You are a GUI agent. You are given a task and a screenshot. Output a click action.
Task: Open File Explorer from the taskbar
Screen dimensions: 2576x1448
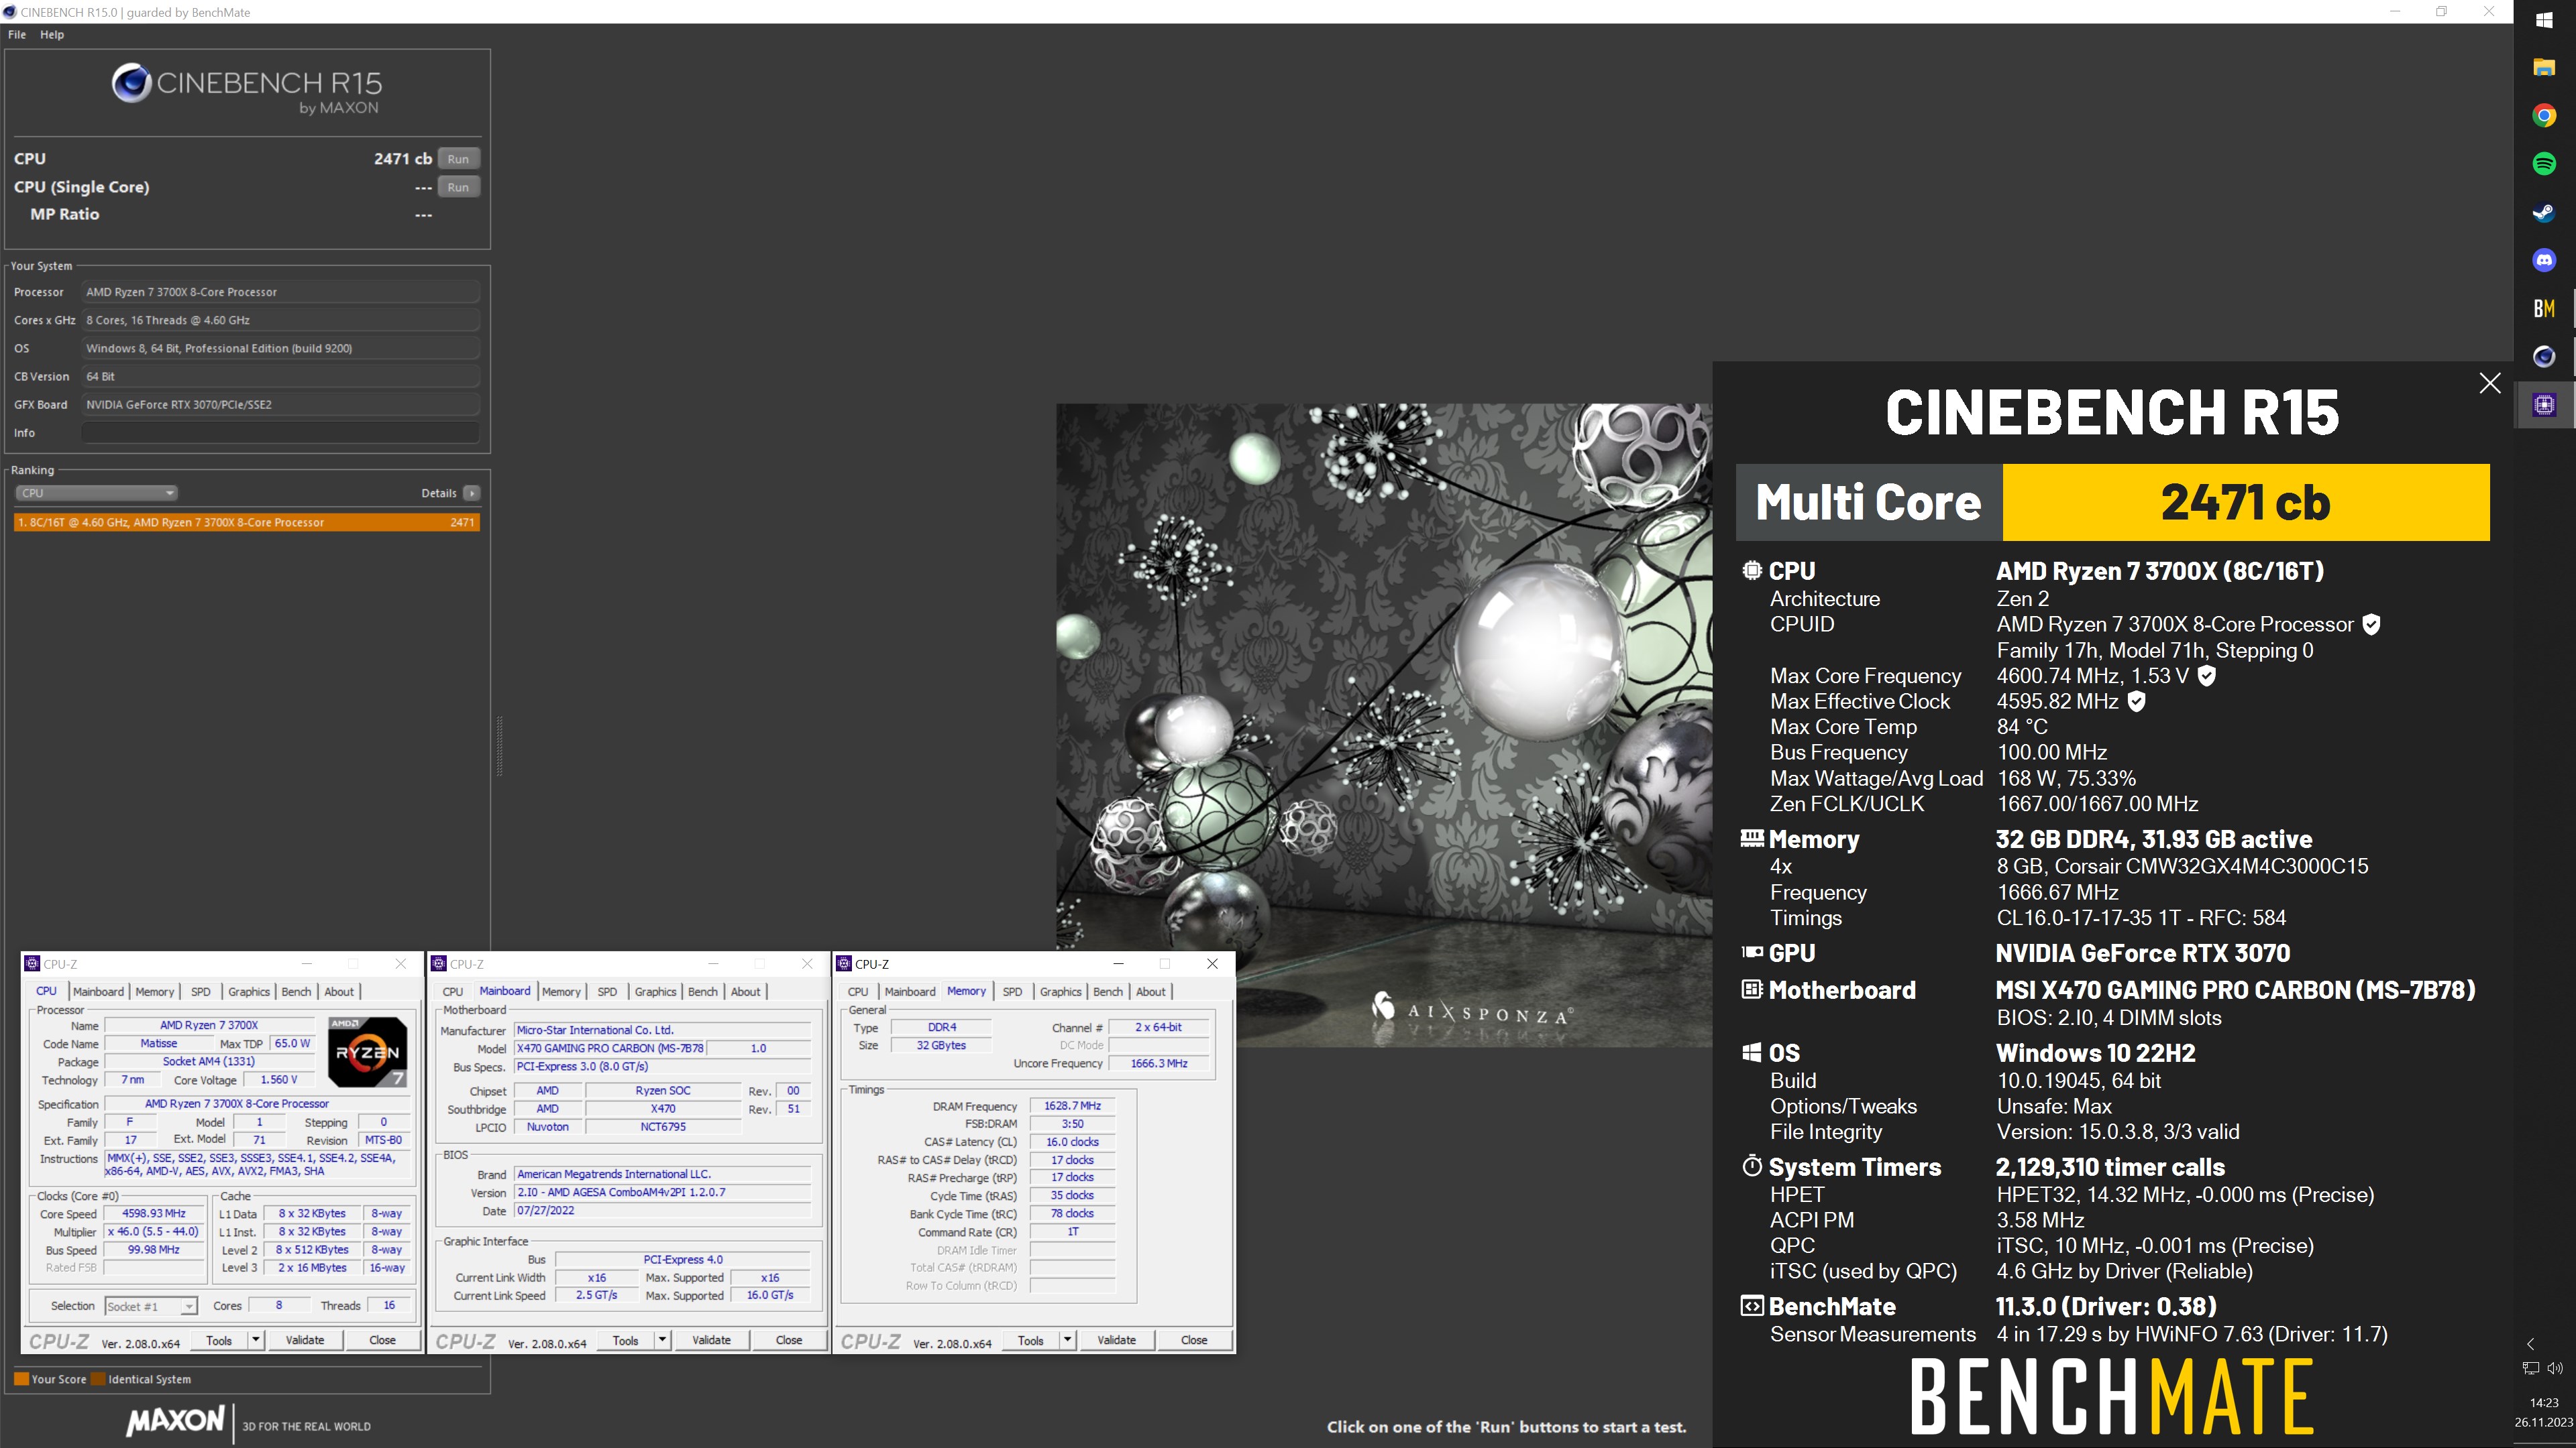(2544, 68)
